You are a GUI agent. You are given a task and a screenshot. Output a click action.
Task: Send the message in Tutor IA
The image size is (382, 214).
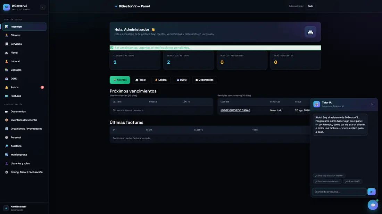click(372, 192)
